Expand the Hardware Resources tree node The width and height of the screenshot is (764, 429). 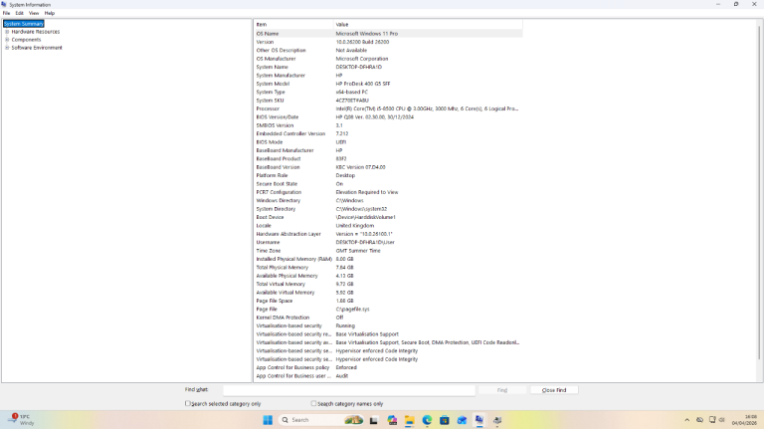[x=7, y=32]
